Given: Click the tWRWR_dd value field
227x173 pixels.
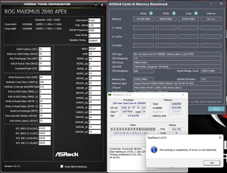Looking at the screenshot, I should click(x=95, y=132).
